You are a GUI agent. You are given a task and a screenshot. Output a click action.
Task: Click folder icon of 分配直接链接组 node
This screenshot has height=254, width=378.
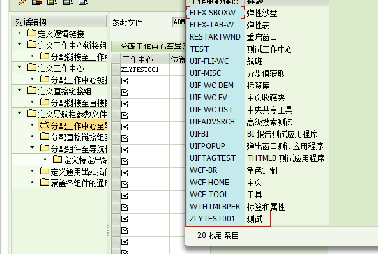tap(45, 137)
